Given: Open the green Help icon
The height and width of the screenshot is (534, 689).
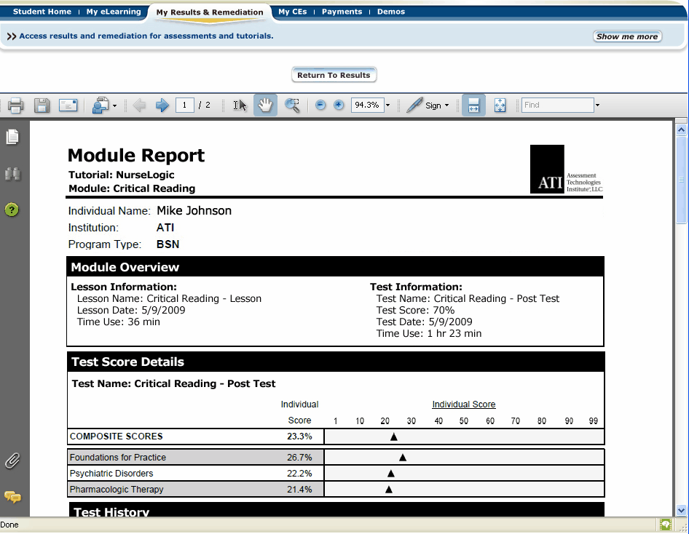Looking at the screenshot, I should tap(12, 210).
